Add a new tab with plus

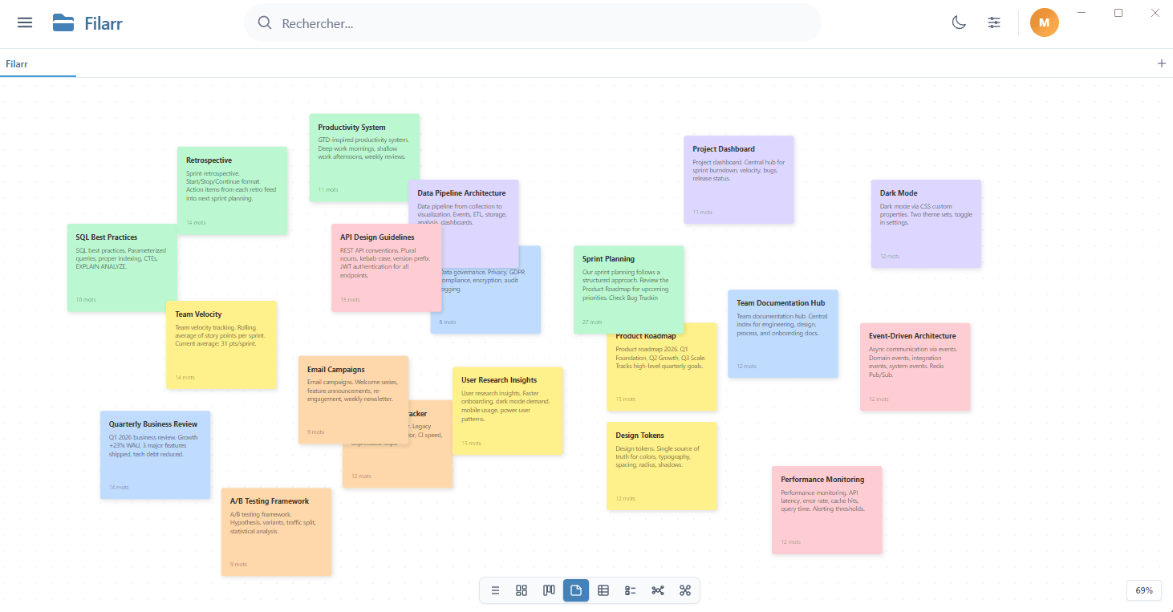tap(1161, 63)
